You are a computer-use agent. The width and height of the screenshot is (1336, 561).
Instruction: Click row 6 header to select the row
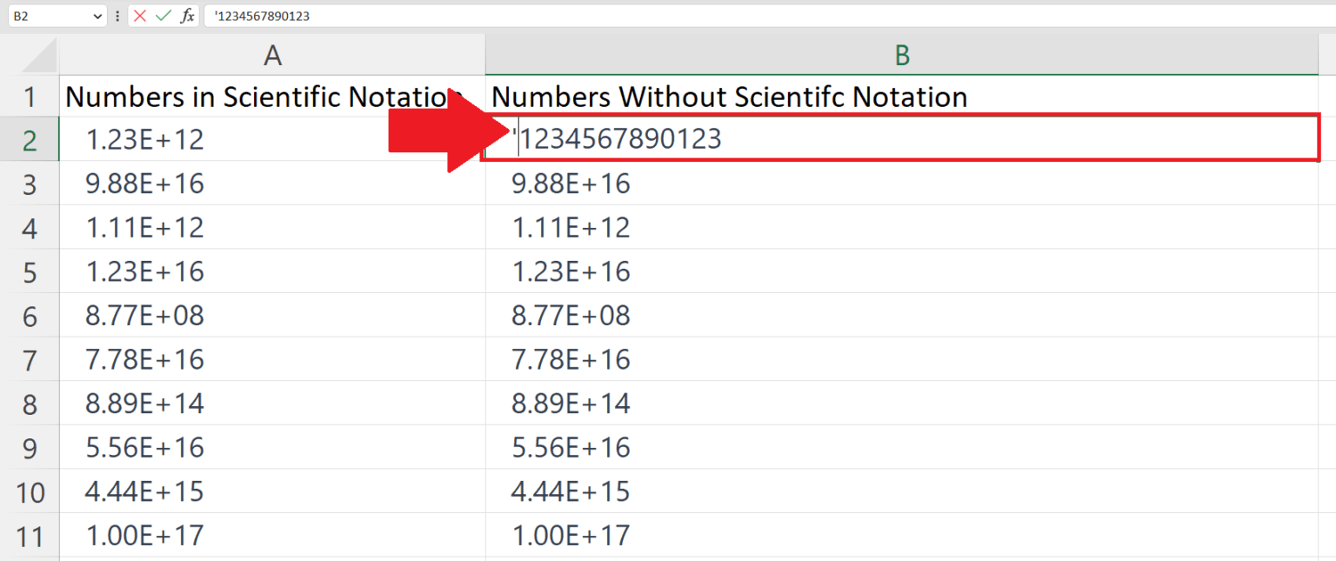coord(29,315)
